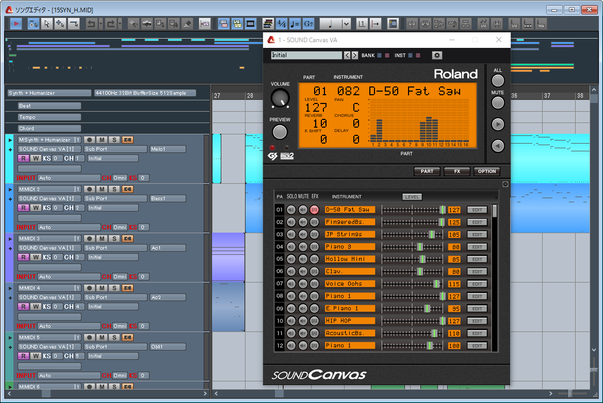Open the FX tab in SOUND Canvas
Screen dimensions: 603x403
pos(457,171)
